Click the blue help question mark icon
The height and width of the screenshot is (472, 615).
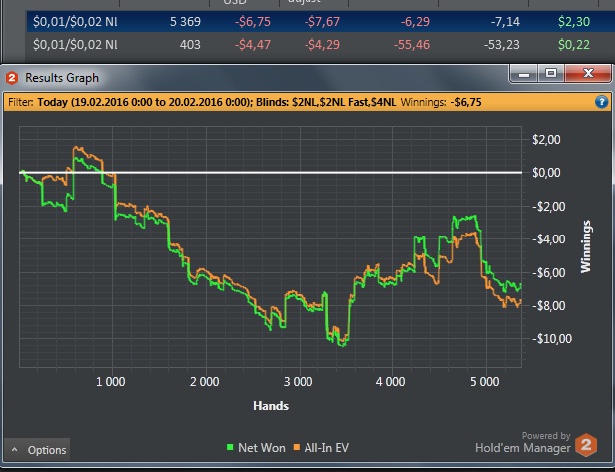[x=601, y=102]
